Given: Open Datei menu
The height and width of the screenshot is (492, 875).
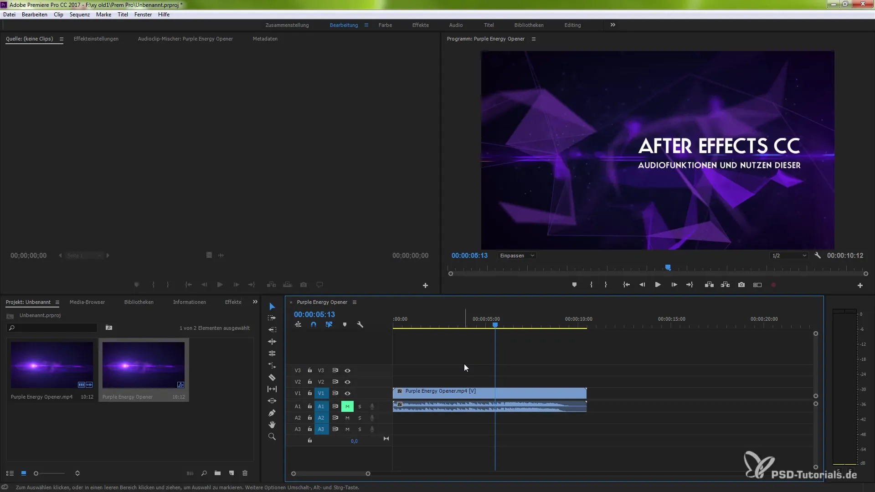Looking at the screenshot, I should 9,15.
